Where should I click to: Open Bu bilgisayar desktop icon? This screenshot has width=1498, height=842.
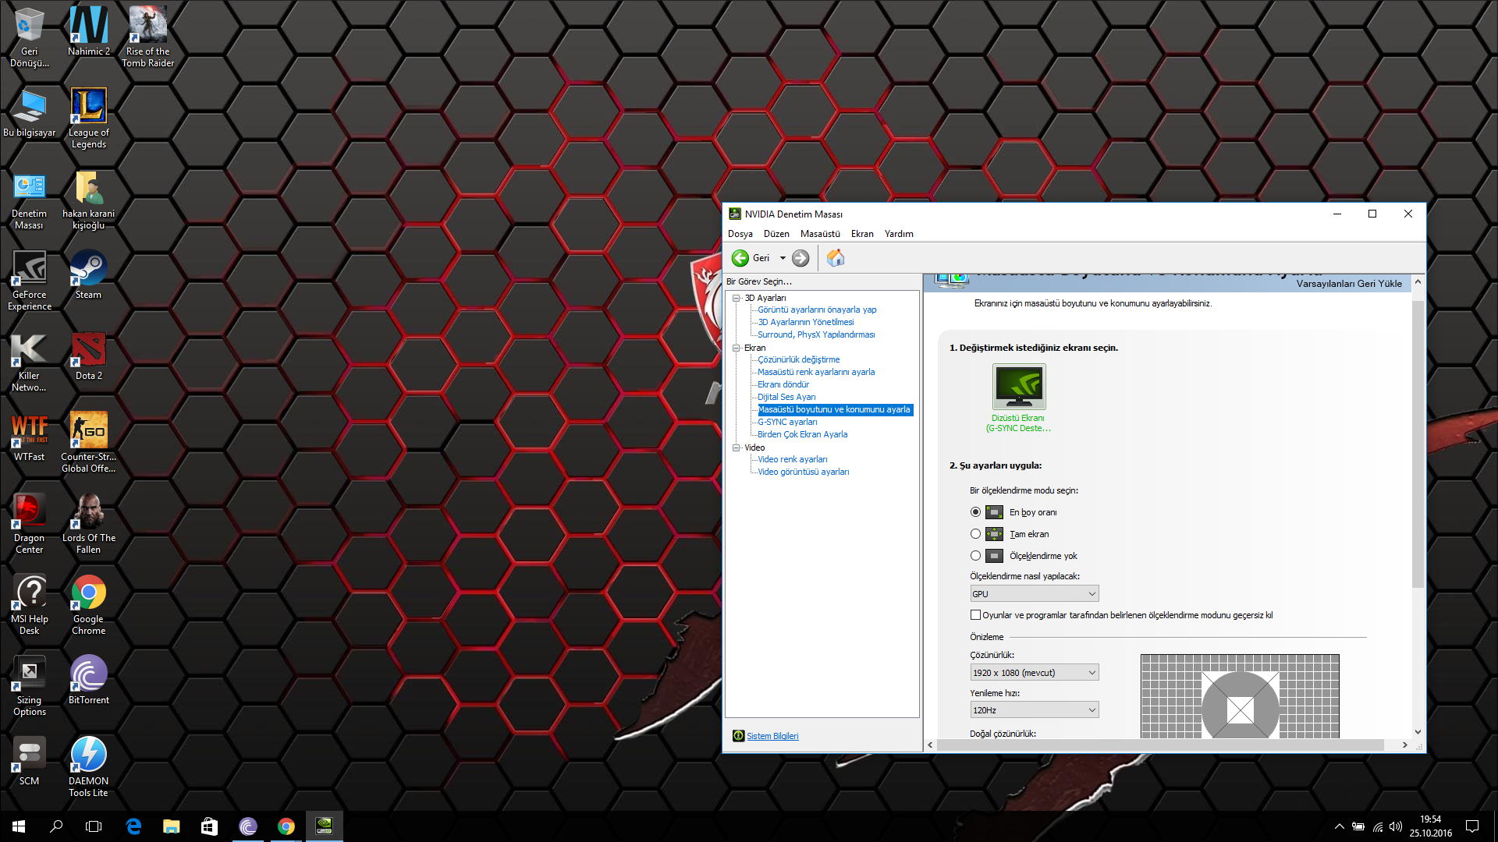pyautogui.click(x=29, y=113)
